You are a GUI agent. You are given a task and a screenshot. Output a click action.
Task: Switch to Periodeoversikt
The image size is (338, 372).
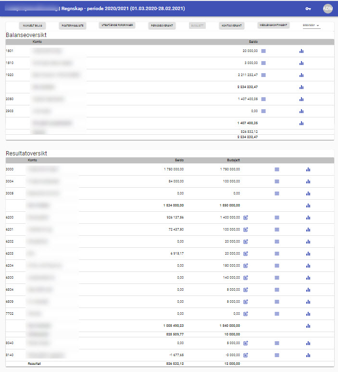click(163, 25)
